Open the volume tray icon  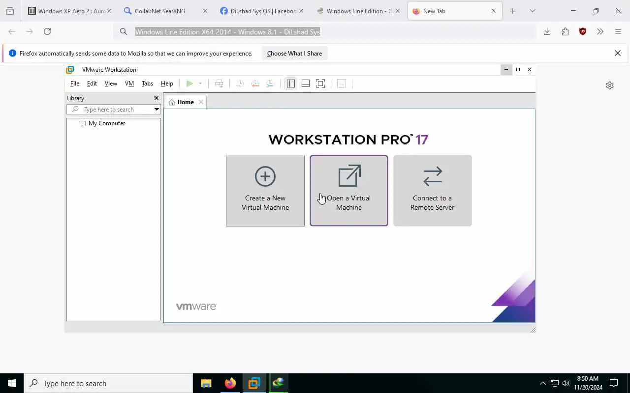coord(566,383)
